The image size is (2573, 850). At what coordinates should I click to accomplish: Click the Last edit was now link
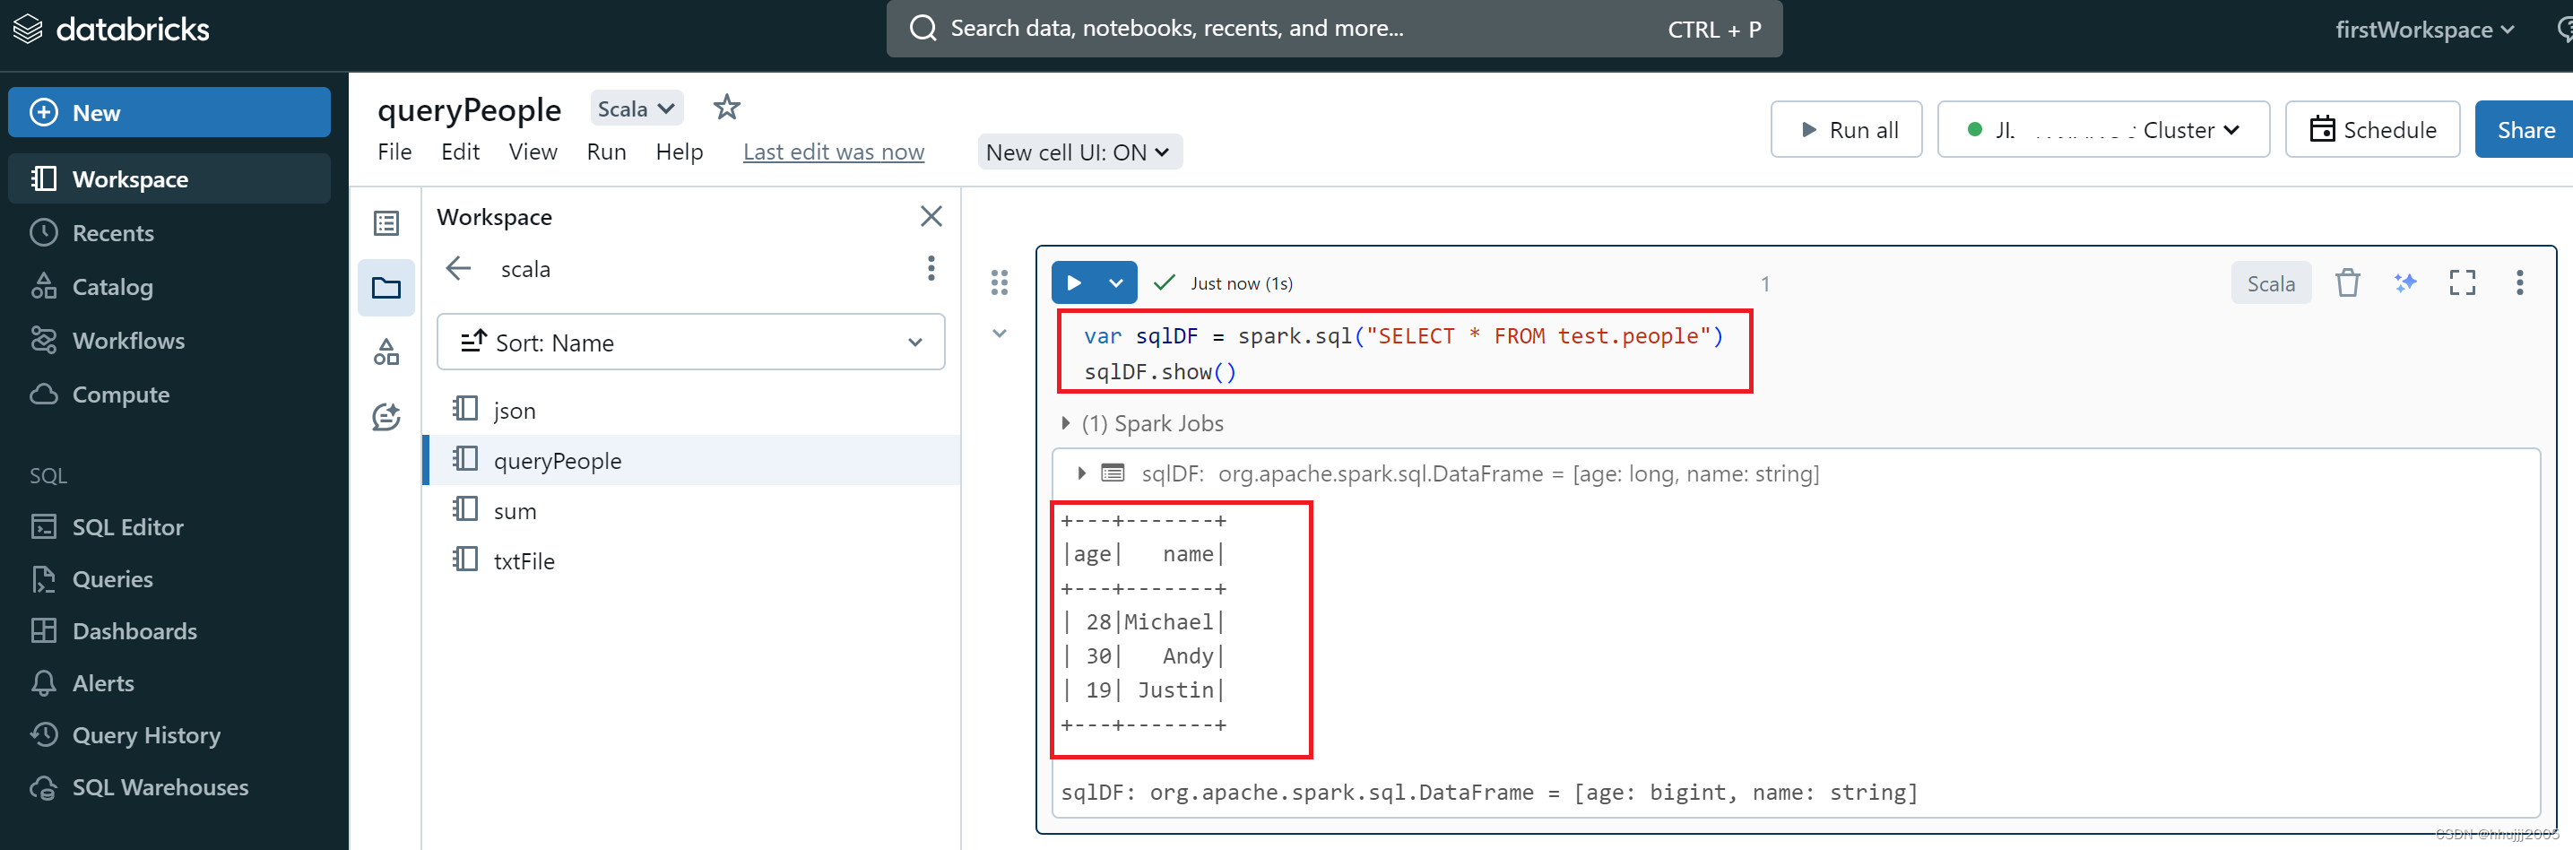click(833, 152)
